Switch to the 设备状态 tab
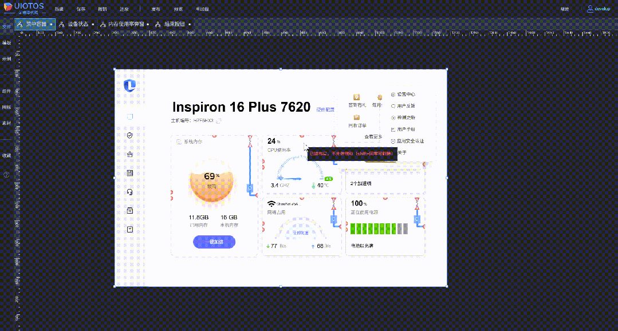 pos(76,24)
